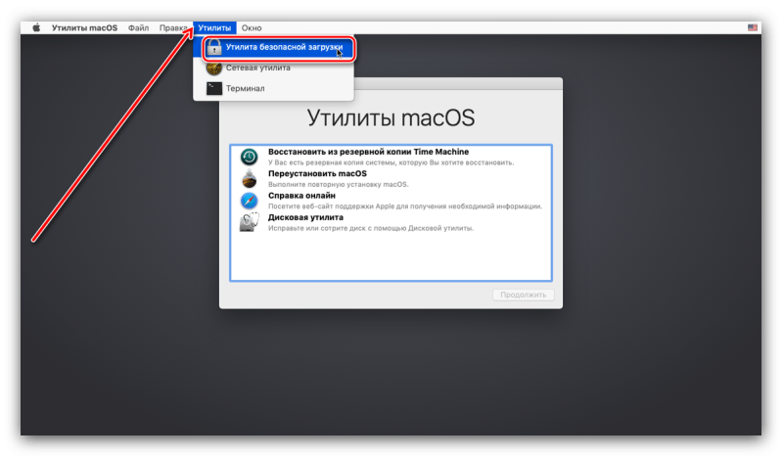Screen dimensions: 783x457
Task: Select Справка онлайн option
Action: 391,201
